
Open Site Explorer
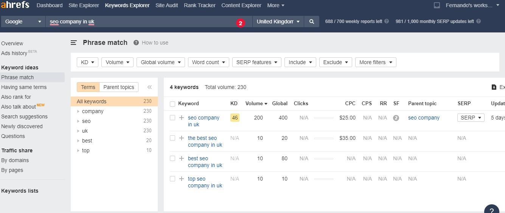coord(84,5)
